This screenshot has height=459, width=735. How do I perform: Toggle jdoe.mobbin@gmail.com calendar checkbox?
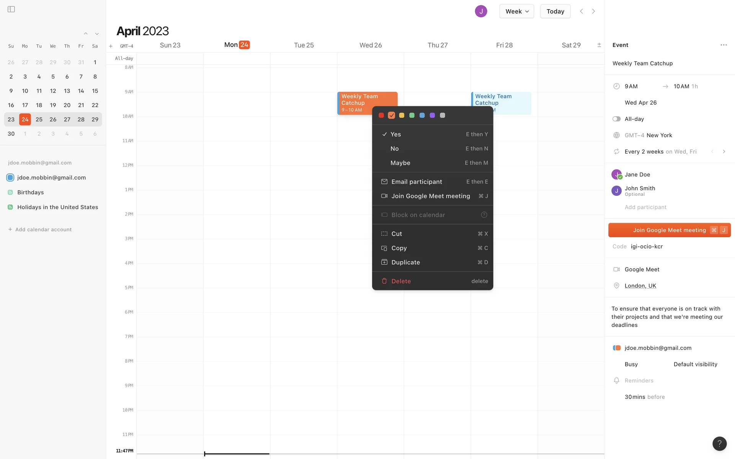10,177
